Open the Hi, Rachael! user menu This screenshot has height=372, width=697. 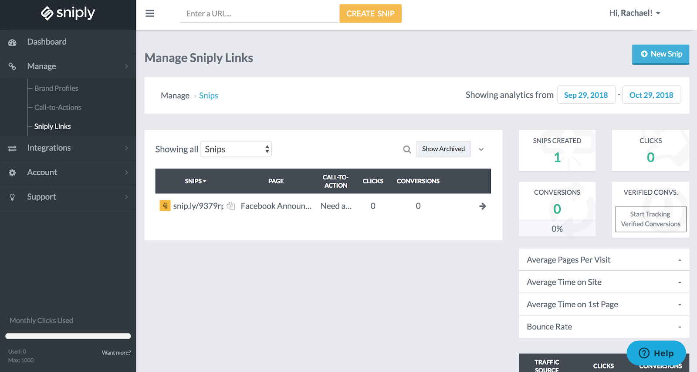point(635,13)
